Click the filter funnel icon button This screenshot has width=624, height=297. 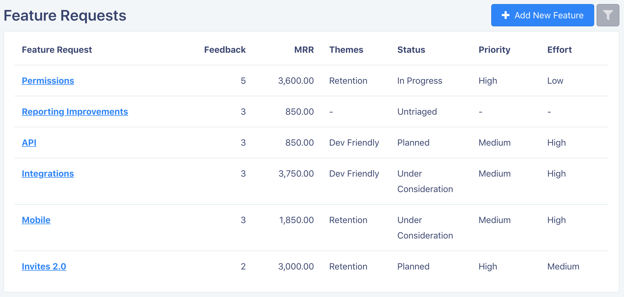coord(608,15)
